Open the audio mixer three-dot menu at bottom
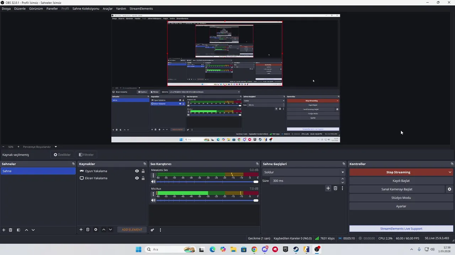This screenshot has width=455, height=255. coord(160,230)
